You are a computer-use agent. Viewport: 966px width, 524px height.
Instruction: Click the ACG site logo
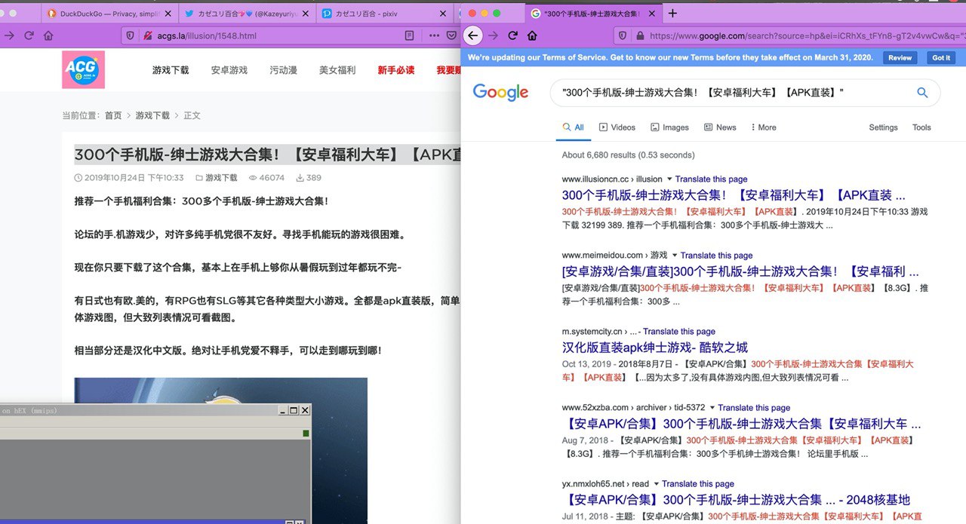tap(83, 69)
